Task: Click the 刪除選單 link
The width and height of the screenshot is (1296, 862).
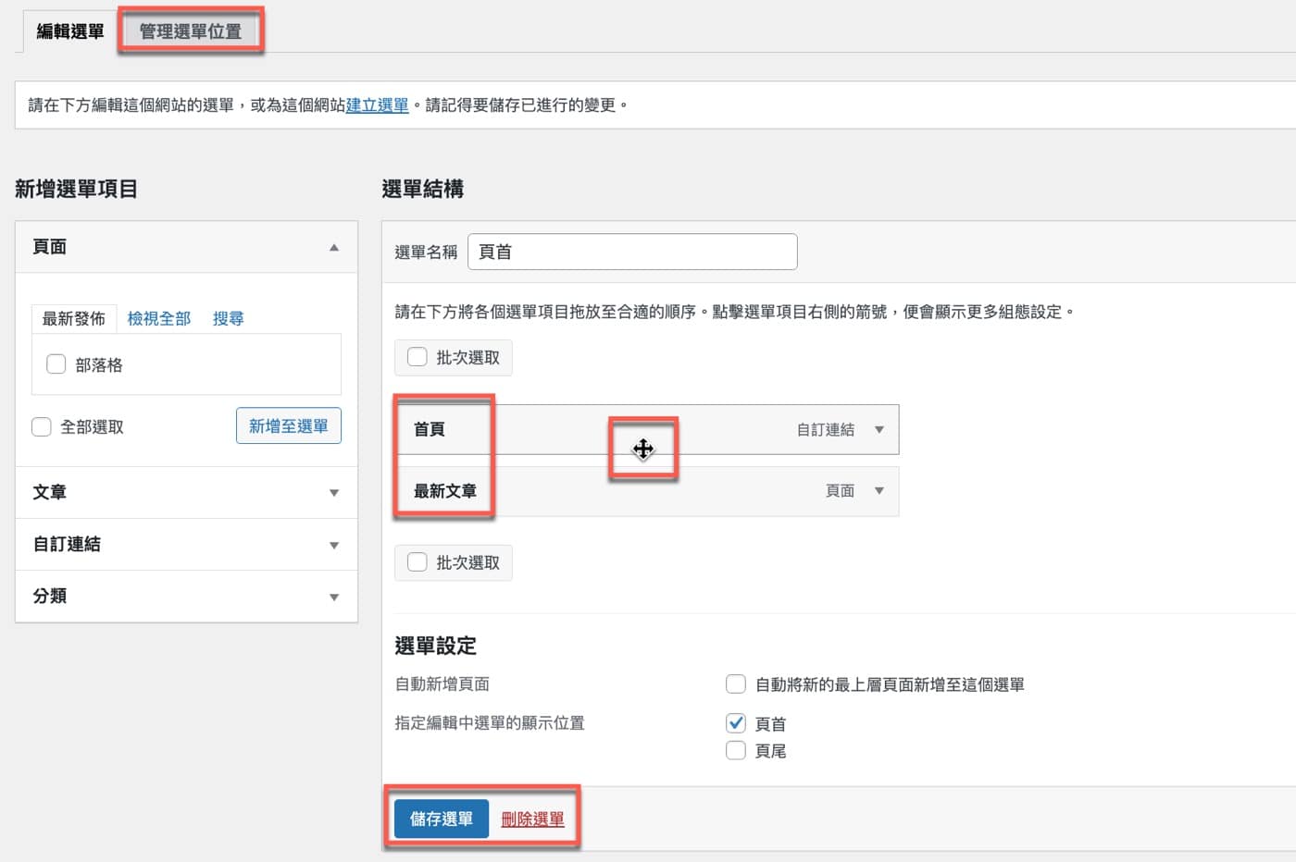Action: pos(532,819)
